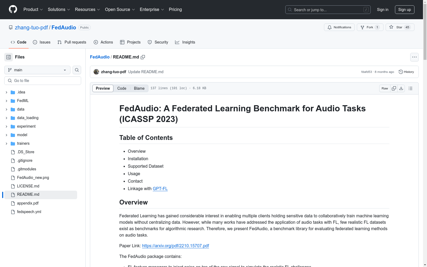Open Notifications bell button
Image resolution: width=427 pixels, height=267 pixels.
pos(339,27)
